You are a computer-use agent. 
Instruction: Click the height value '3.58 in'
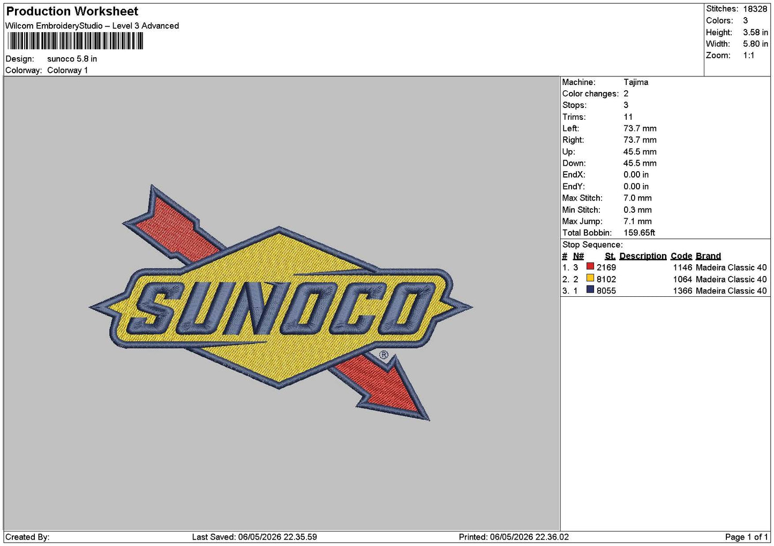tap(755, 32)
